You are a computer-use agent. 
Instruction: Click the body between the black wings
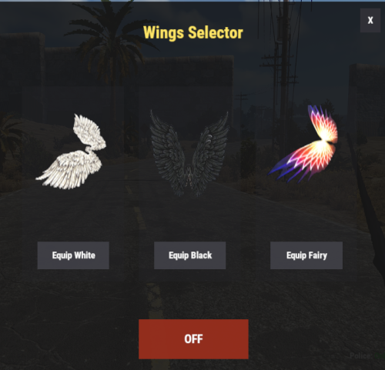[189, 177]
